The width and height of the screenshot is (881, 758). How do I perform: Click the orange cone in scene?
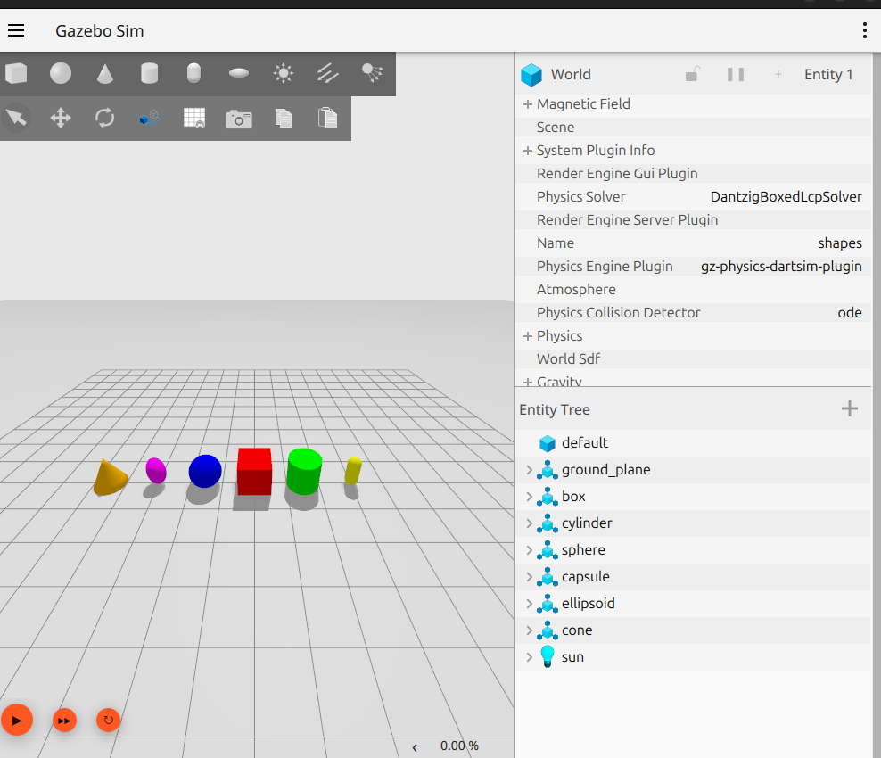pyautogui.click(x=110, y=479)
